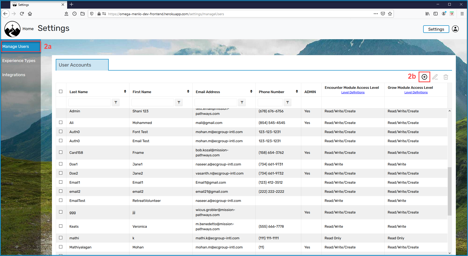Select the Doe2 row checkbox

click(x=61, y=173)
